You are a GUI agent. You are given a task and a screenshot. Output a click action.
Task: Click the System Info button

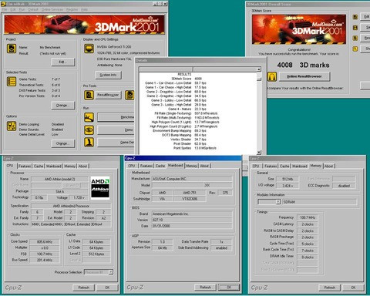point(108,75)
